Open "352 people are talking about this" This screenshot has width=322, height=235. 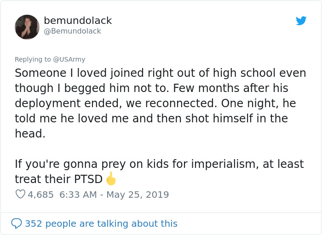coord(101,224)
